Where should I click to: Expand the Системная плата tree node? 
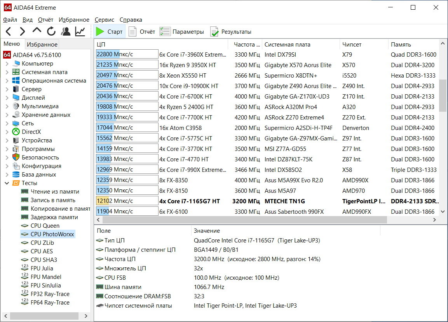[7, 72]
